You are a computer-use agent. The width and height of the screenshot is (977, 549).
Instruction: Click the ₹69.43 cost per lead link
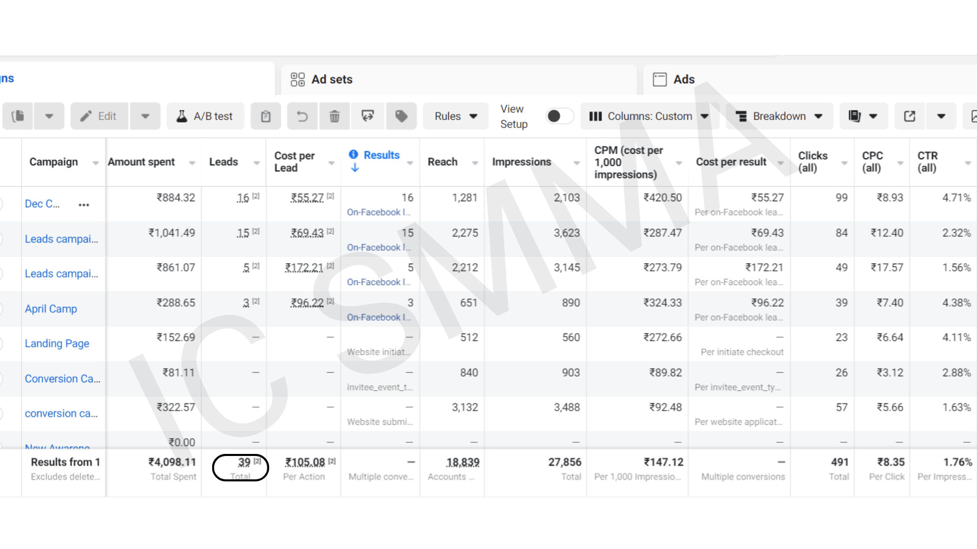click(x=307, y=233)
